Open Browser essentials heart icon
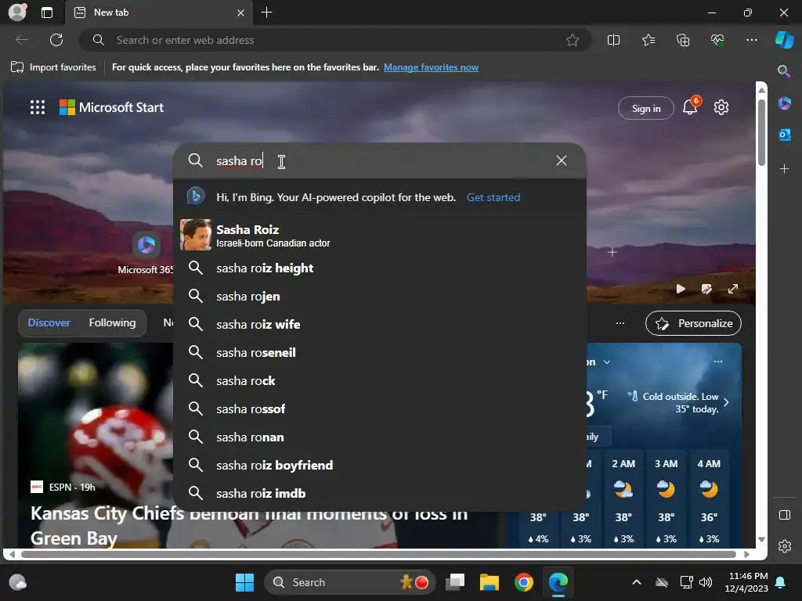Viewport: 802px width, 601px height. click(717, 40)
